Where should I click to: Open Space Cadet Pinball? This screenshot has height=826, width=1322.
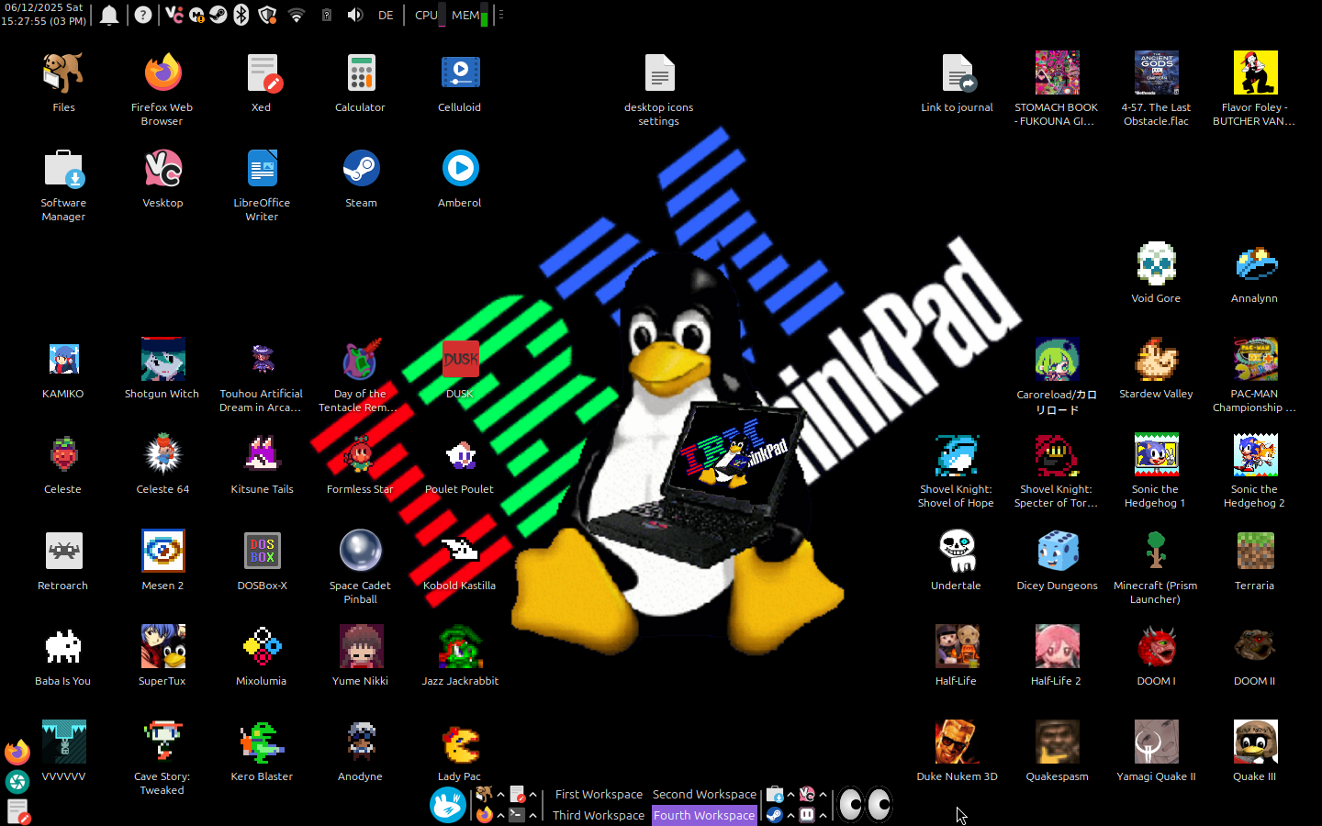click(360, 552)
